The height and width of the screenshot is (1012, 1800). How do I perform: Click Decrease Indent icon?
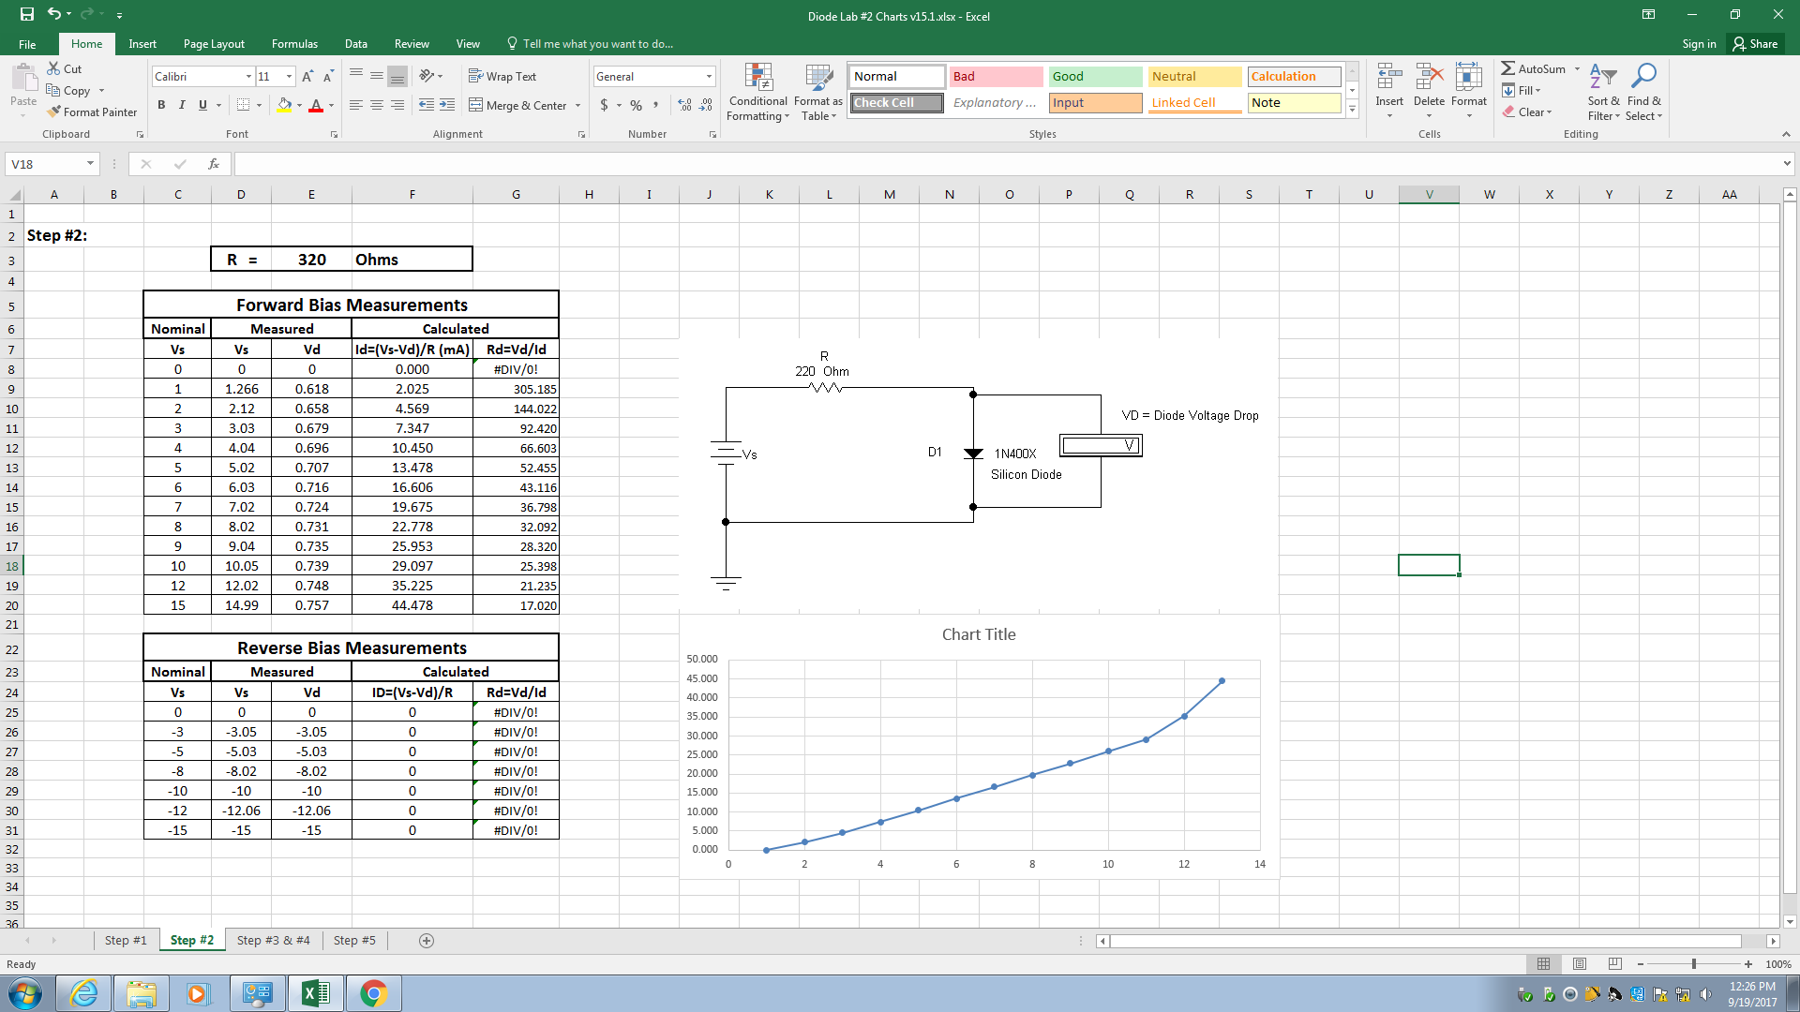[427, 105]
